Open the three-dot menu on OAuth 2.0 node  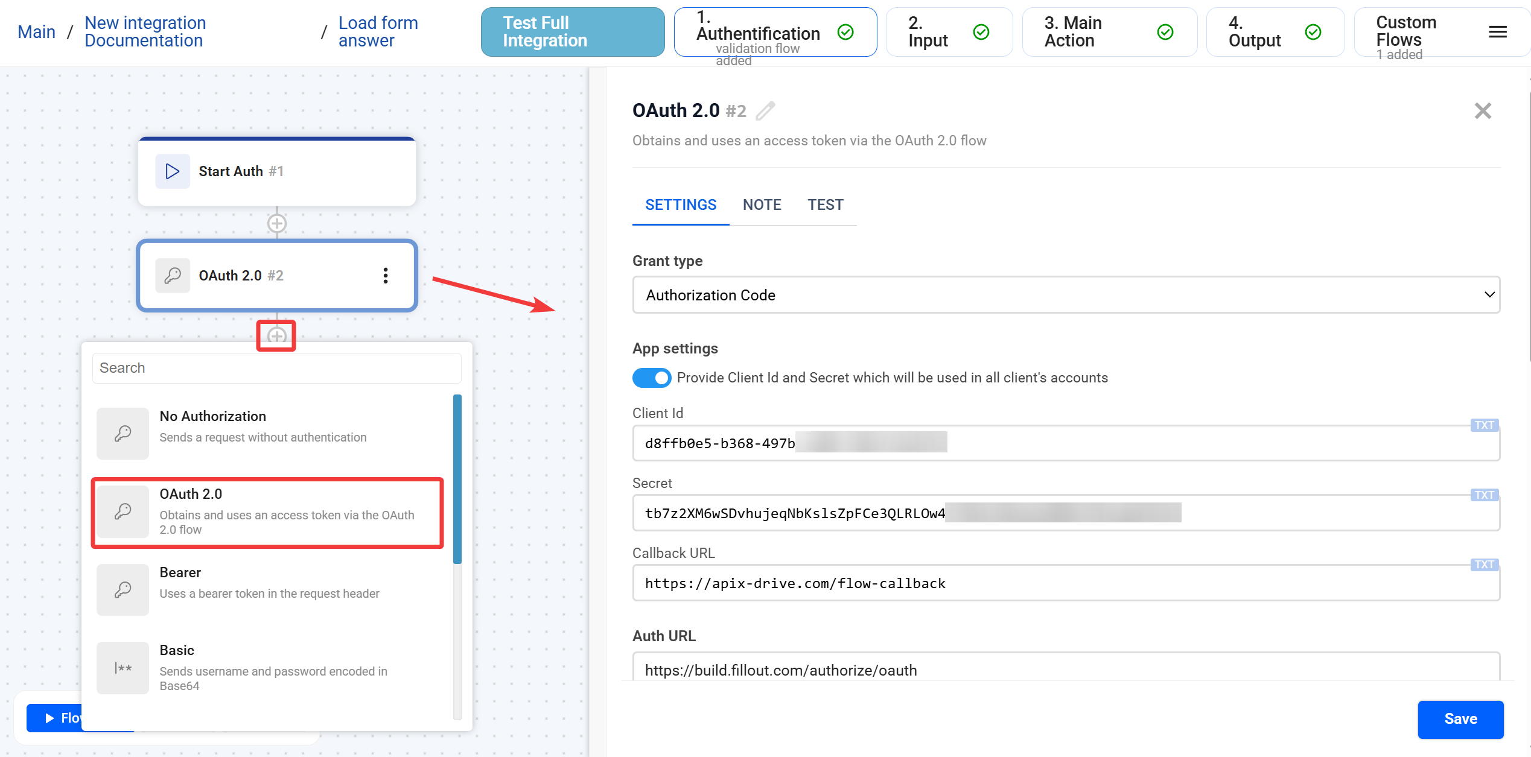click(x=386, y=276)
